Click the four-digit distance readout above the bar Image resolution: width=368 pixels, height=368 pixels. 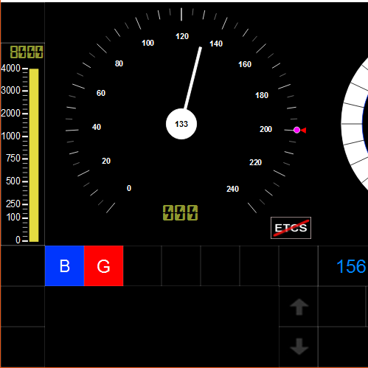(x=27, y=52)
